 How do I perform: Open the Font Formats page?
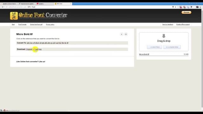22,24
